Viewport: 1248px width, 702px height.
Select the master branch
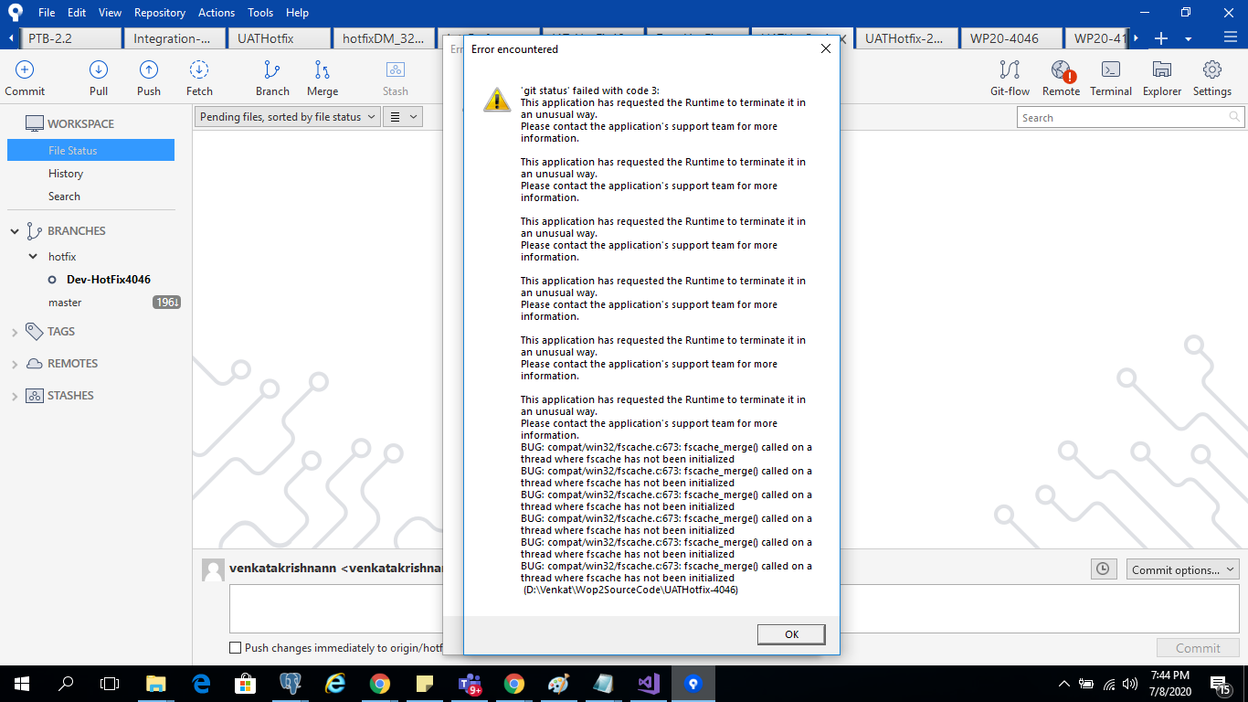(65, 303)
